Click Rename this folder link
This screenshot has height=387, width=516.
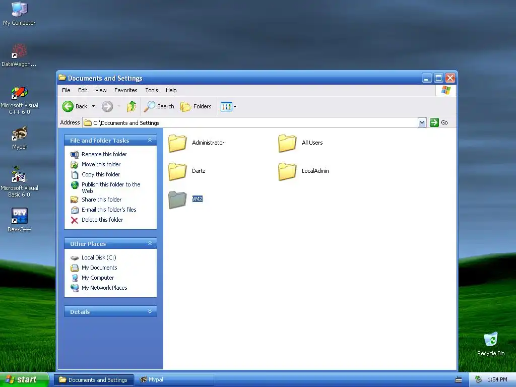pyautogui.click(x=104, y=154)
